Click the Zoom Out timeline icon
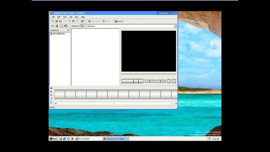 pos(51,95)
